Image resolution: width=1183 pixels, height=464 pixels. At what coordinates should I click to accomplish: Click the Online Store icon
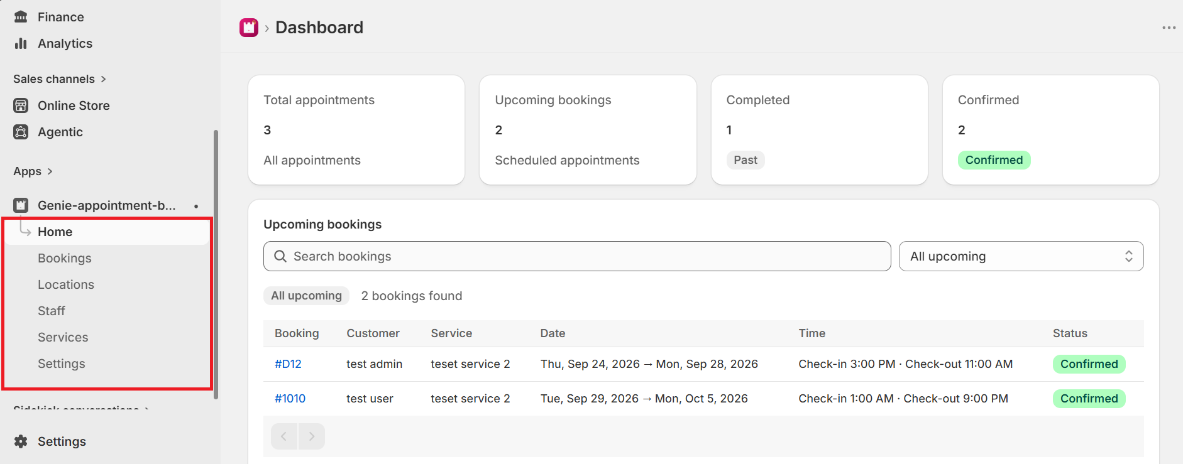pos(21,105)
